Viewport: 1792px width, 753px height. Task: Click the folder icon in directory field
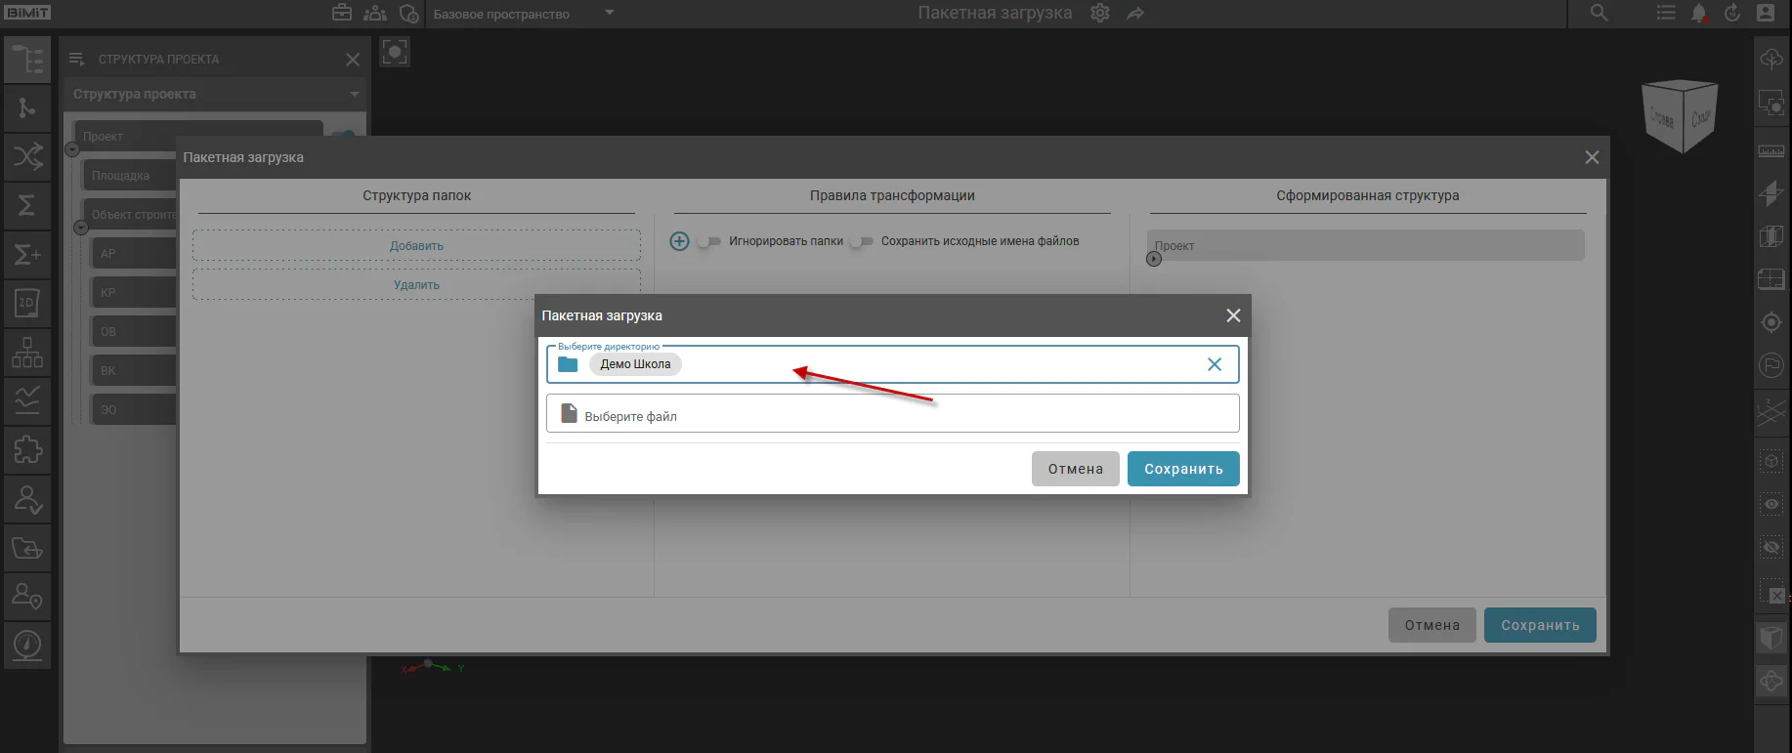[x=568, y=364]
